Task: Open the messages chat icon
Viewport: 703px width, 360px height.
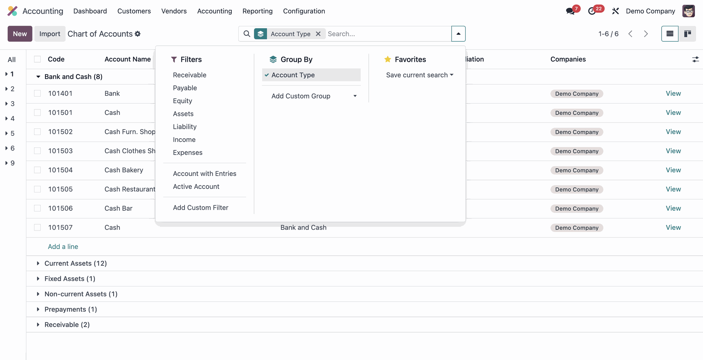Action: coord(570,11)
